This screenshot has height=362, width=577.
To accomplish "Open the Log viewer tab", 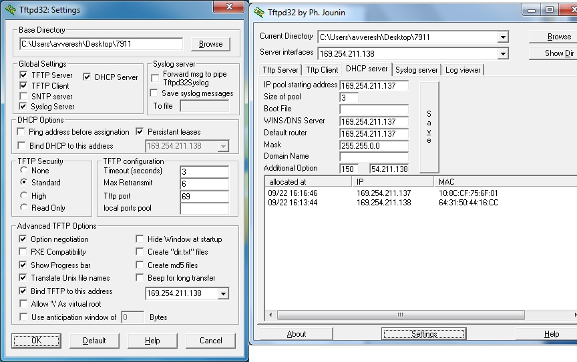I will click(463, 70).
